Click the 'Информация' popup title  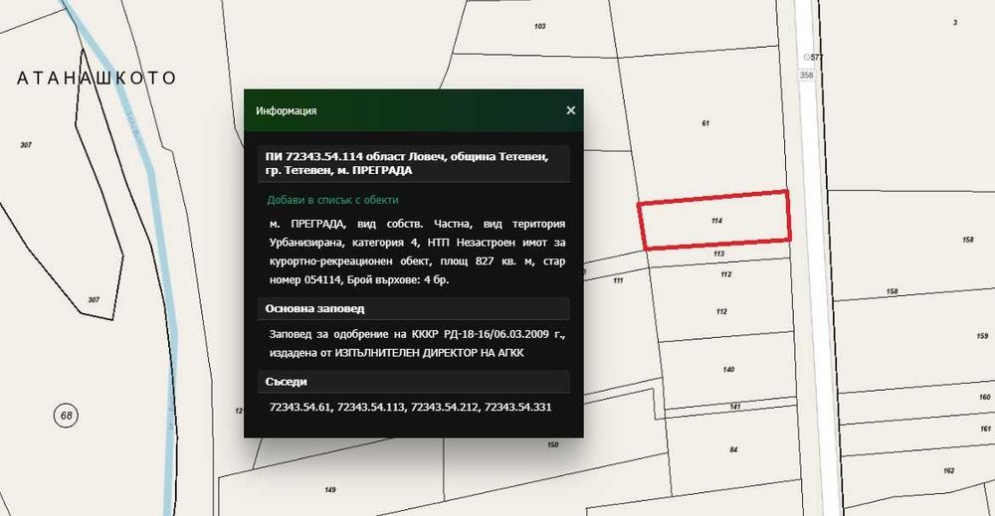287,111
